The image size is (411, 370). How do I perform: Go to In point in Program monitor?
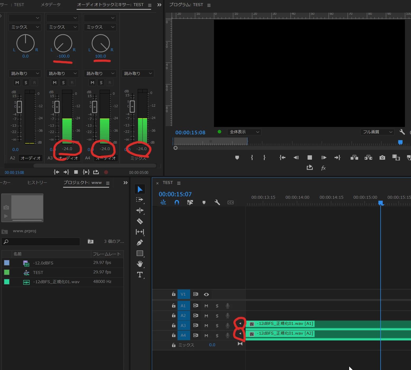point(282,158)
